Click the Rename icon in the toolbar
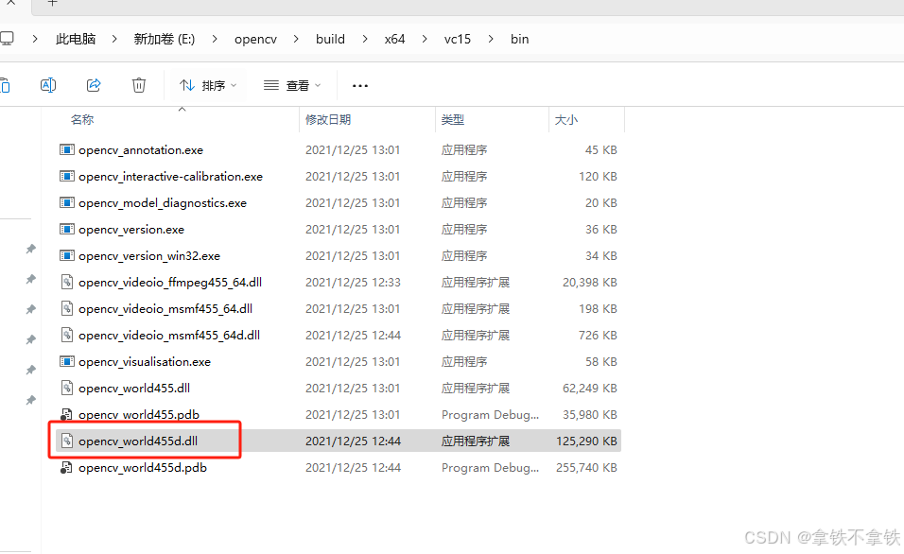 pos(48,84)
